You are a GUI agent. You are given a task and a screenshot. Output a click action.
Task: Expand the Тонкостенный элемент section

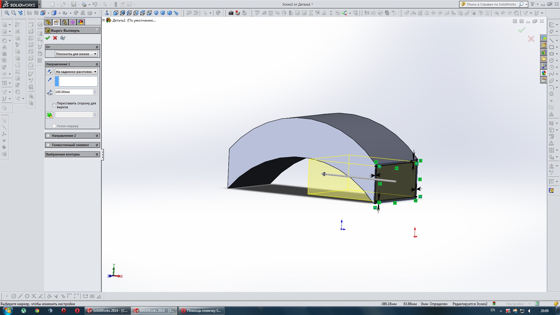(97, 145)
